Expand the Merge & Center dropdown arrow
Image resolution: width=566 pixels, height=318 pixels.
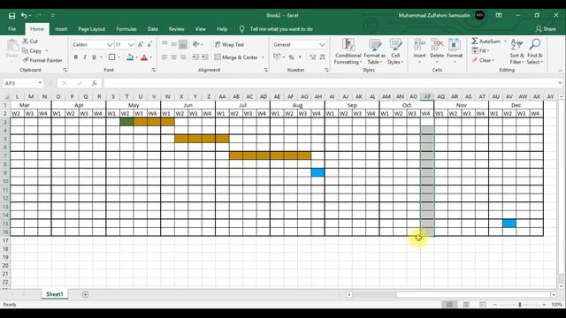pos(263,57)
